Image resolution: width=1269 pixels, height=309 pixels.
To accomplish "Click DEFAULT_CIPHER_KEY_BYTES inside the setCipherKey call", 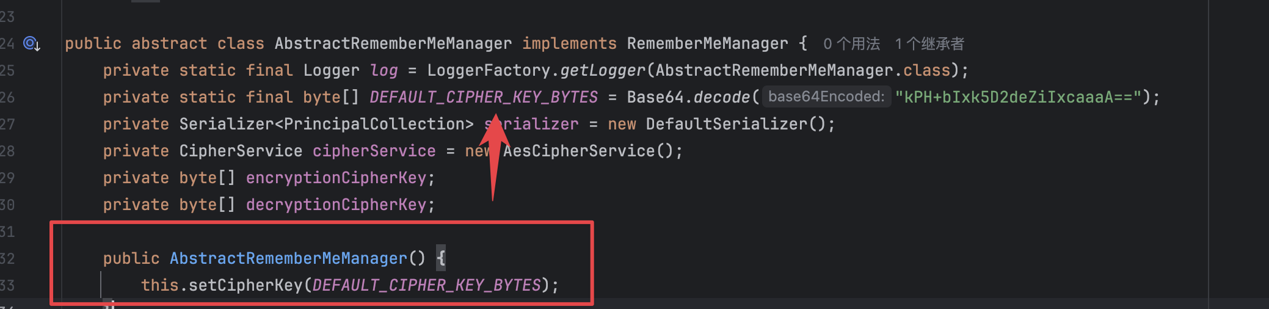I will point(426,285).
